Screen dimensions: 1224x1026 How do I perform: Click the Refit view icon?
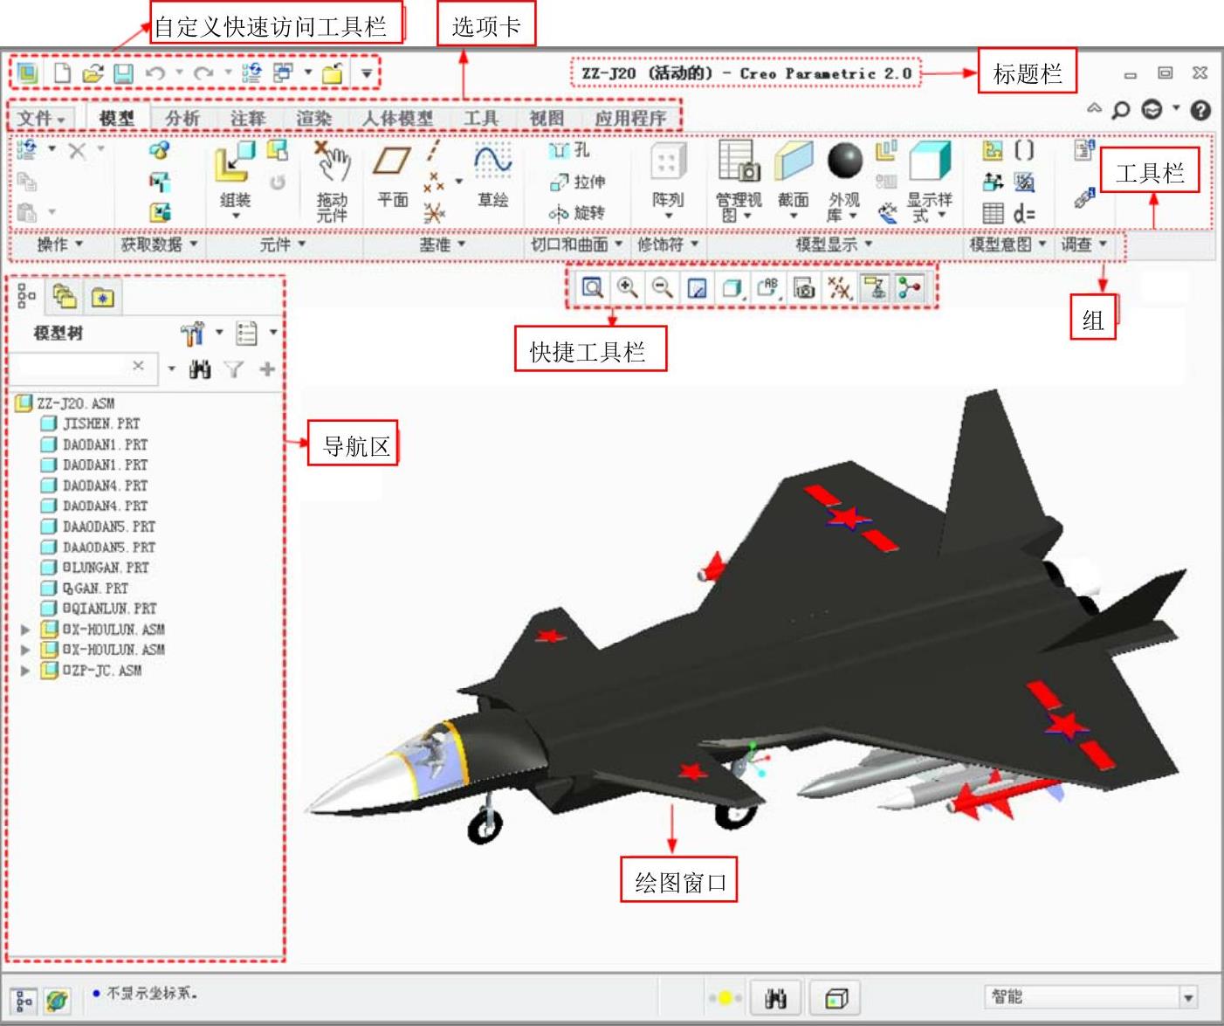click(x=593, y=287)
